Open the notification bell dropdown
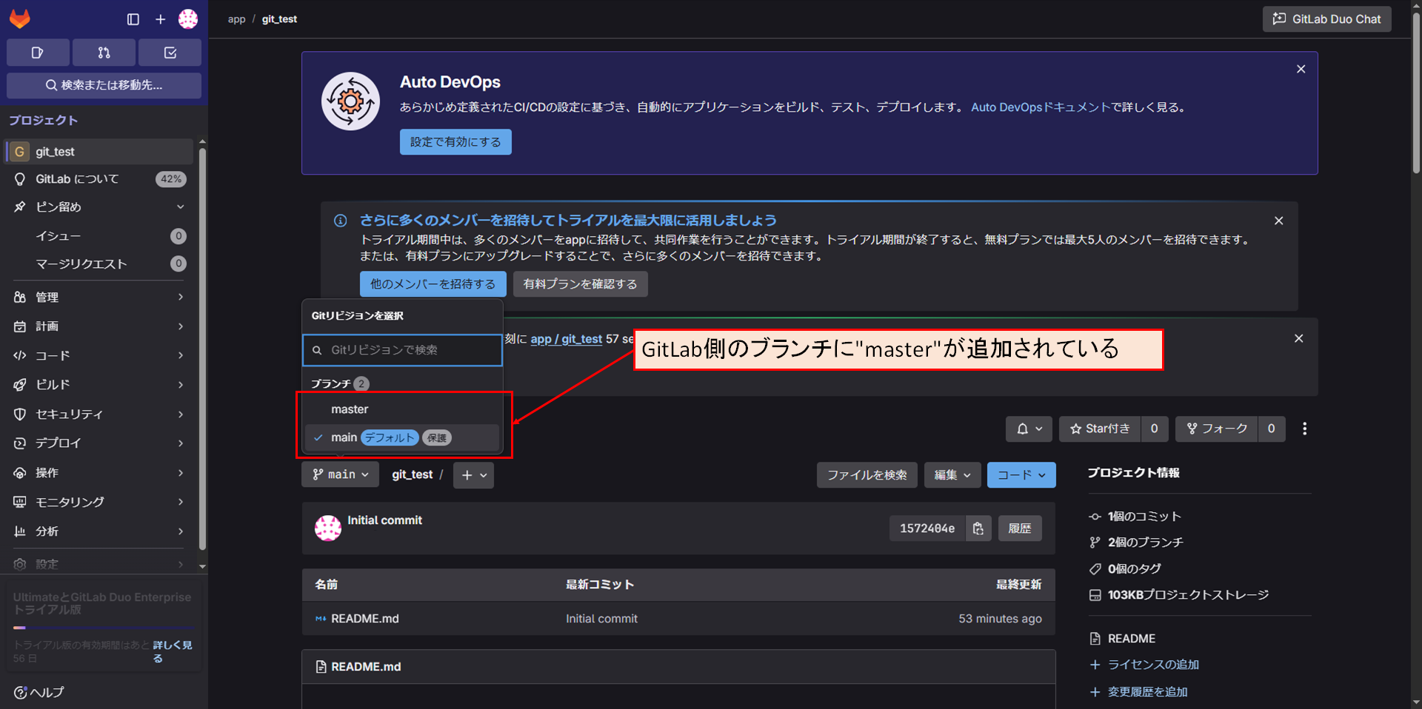This screenshot has width=1422, height=709. coord(1029,429)
